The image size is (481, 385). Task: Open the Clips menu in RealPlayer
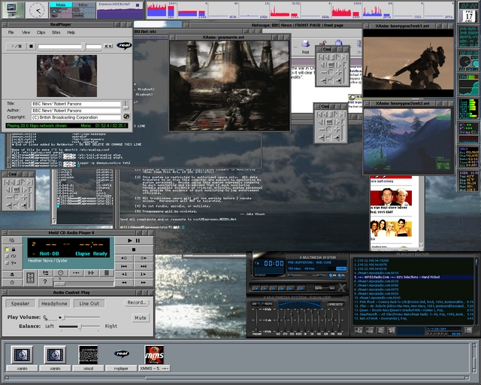click(x=41, y=32)
